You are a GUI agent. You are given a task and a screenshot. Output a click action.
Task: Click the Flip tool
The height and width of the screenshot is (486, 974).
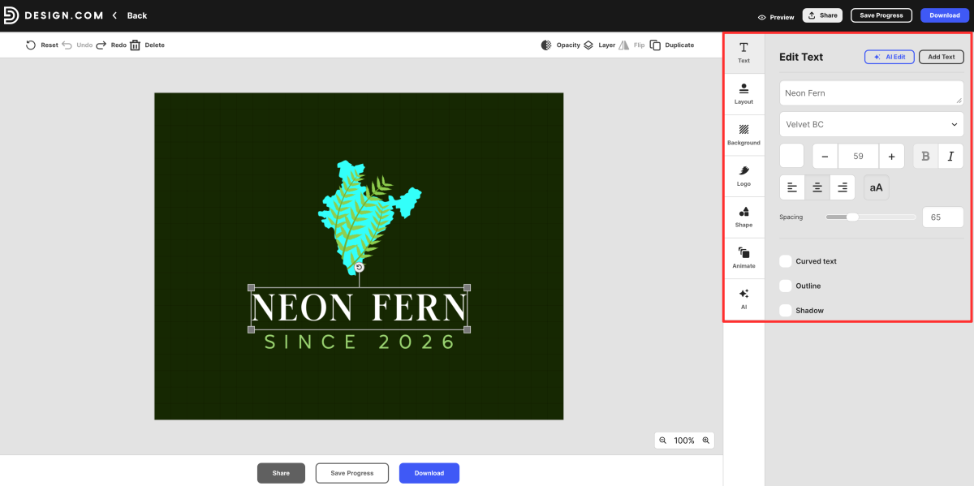(631, 45)
